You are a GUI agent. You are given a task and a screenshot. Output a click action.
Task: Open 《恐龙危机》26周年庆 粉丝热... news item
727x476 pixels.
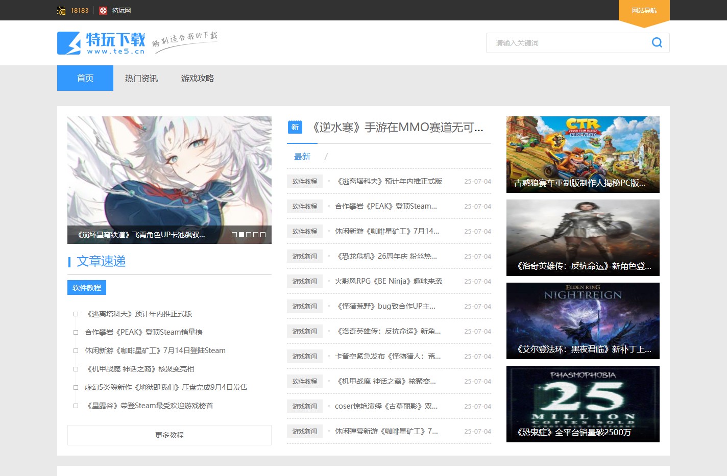(386, 256)
